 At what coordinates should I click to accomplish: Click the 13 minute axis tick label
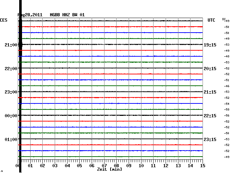[178, 165]
